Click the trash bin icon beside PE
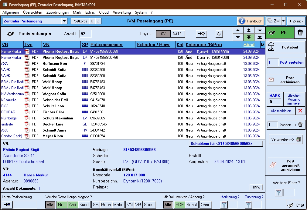 [300, 33]
